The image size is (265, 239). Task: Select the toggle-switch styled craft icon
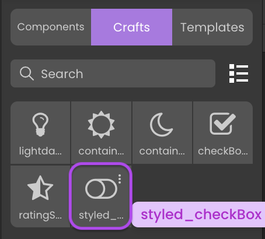point(101,189)
